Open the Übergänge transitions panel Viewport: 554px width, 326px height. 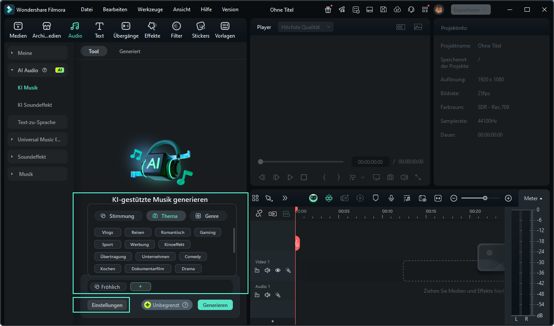(126, 30)
